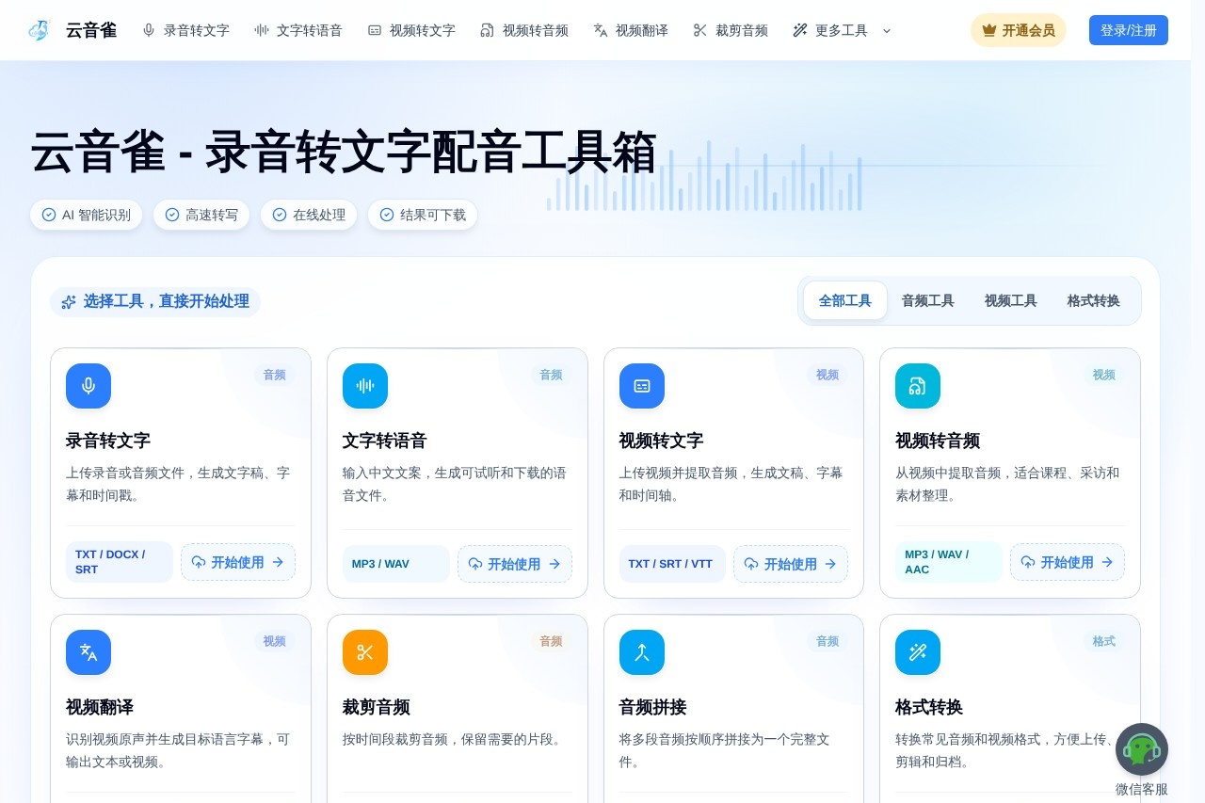Click the 音频拼接 card's merge icon
This screenshot has width=1205, height=803.
tap(642, 652)
